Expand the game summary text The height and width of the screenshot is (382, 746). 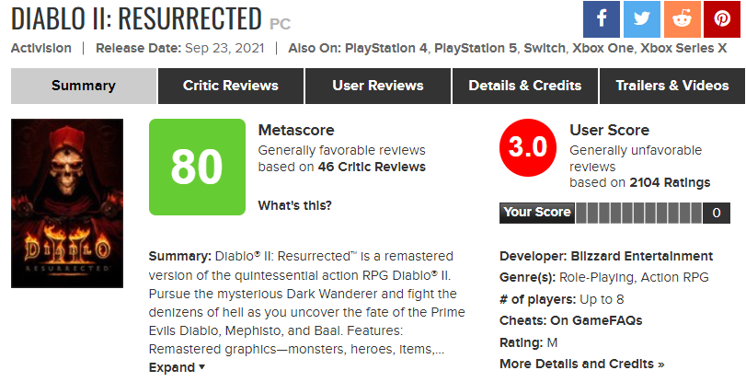pyautogui.click(x=177, y=367)
